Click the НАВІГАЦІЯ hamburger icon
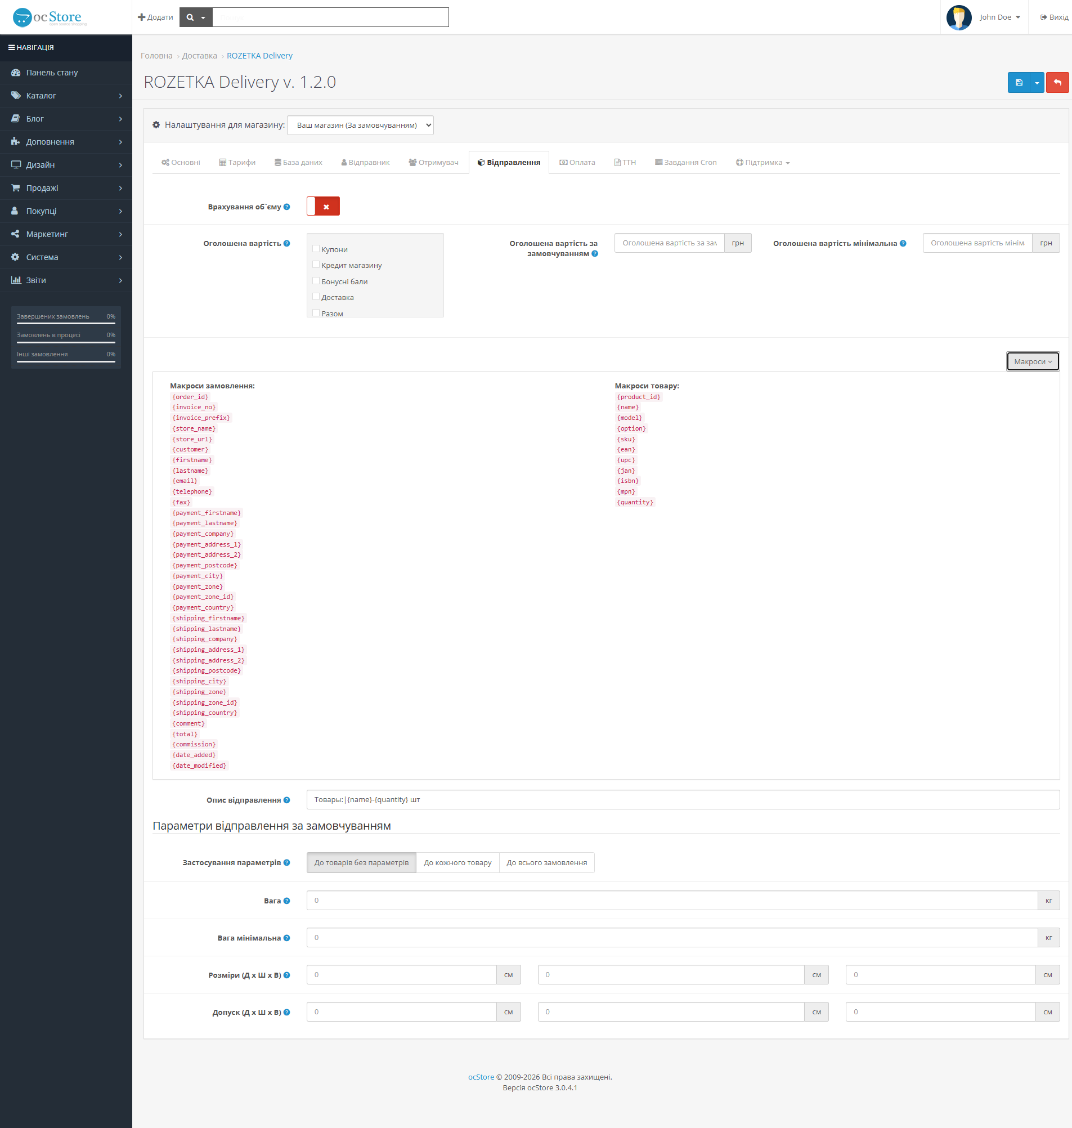 point(11,47)
